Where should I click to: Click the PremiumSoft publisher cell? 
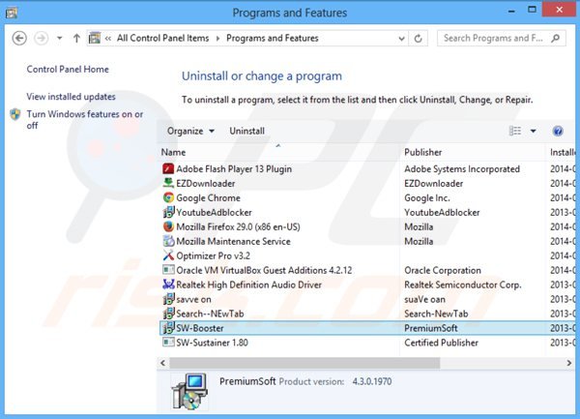click(431, 328)
